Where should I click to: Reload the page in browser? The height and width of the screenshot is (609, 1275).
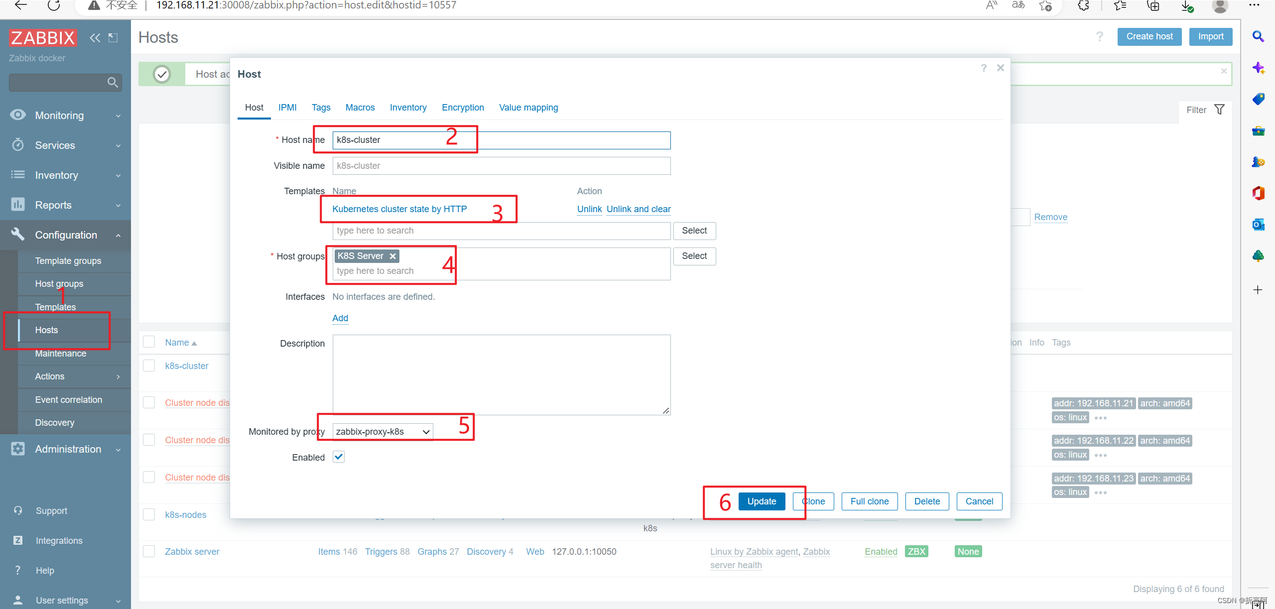pyautogui.click(x=54, y=5)
